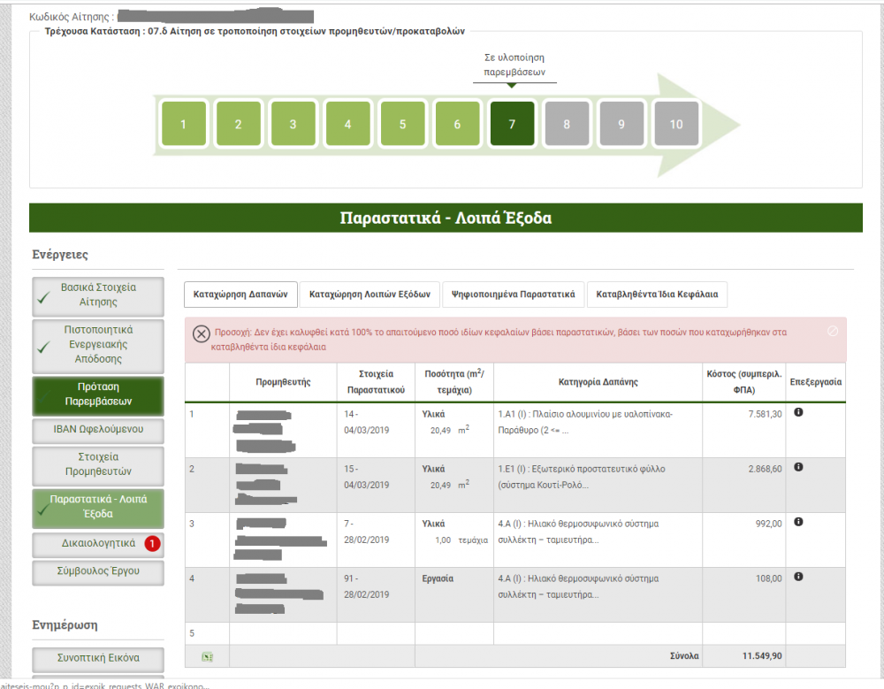The height and width of the screenshot is (689, 884).
Task: Open info icon for the 992,00 row
Action: [x=798, y=522]
